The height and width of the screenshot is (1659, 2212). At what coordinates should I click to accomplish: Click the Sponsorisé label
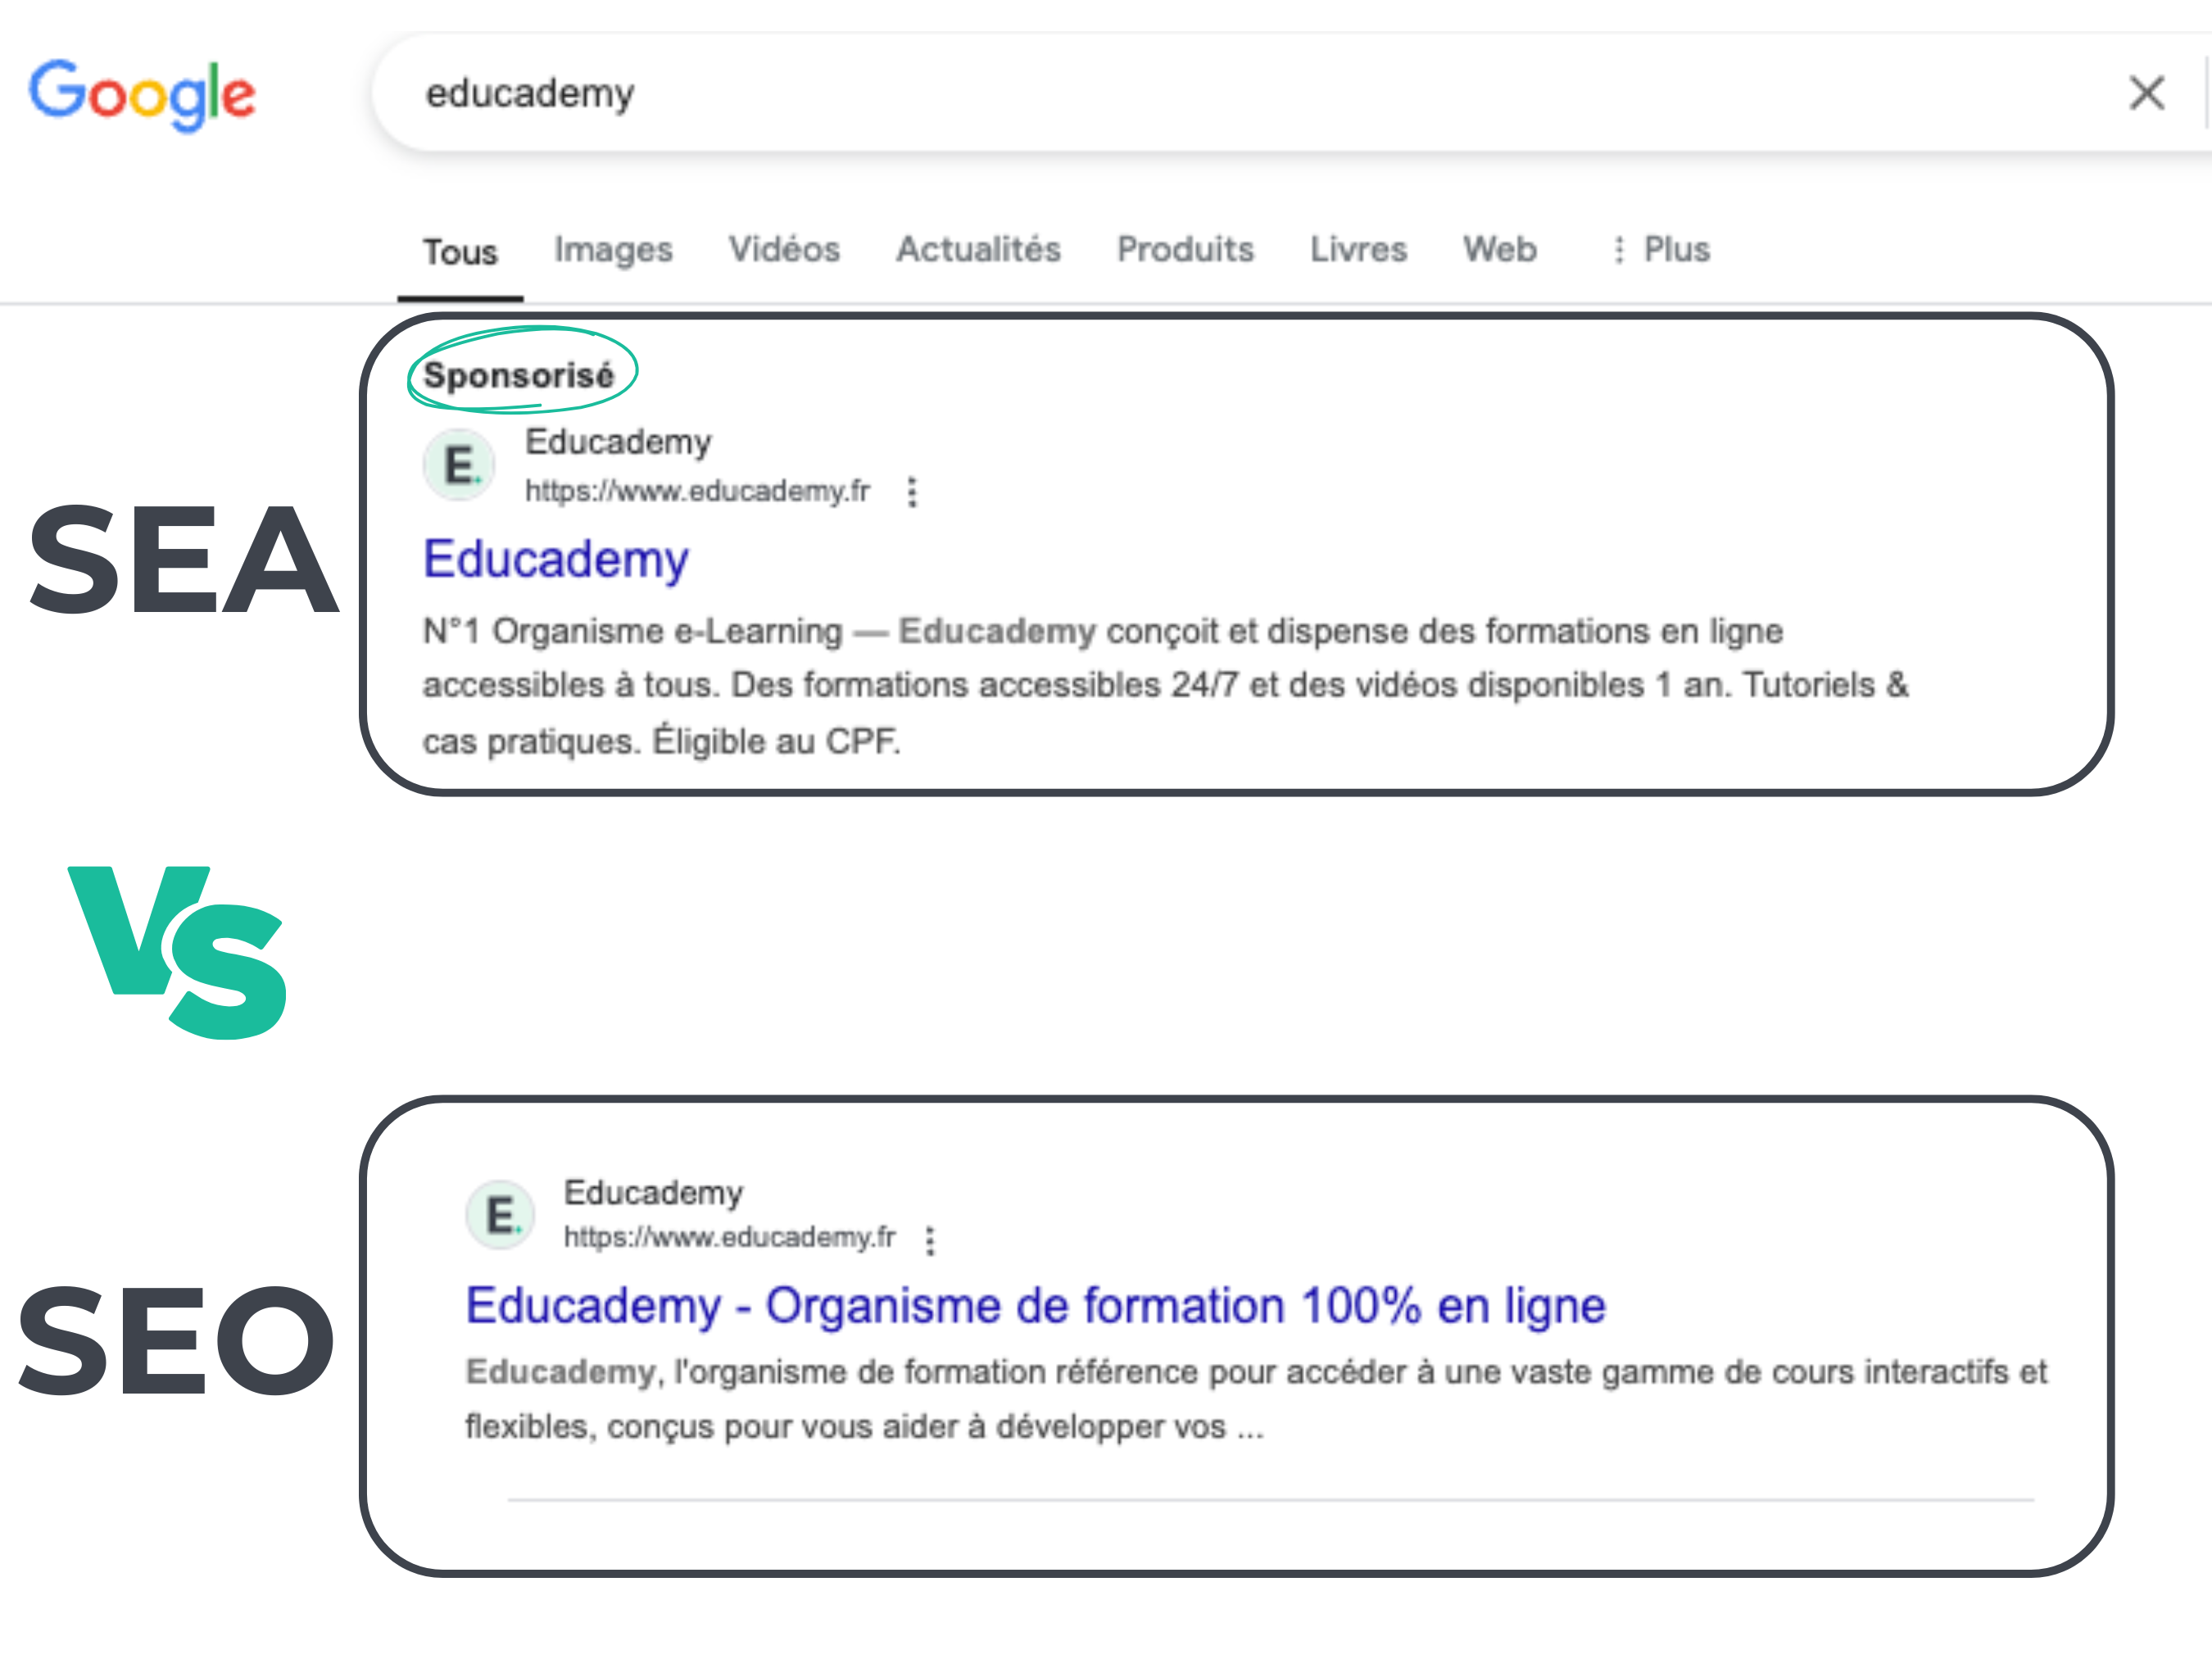coord(519,376)
